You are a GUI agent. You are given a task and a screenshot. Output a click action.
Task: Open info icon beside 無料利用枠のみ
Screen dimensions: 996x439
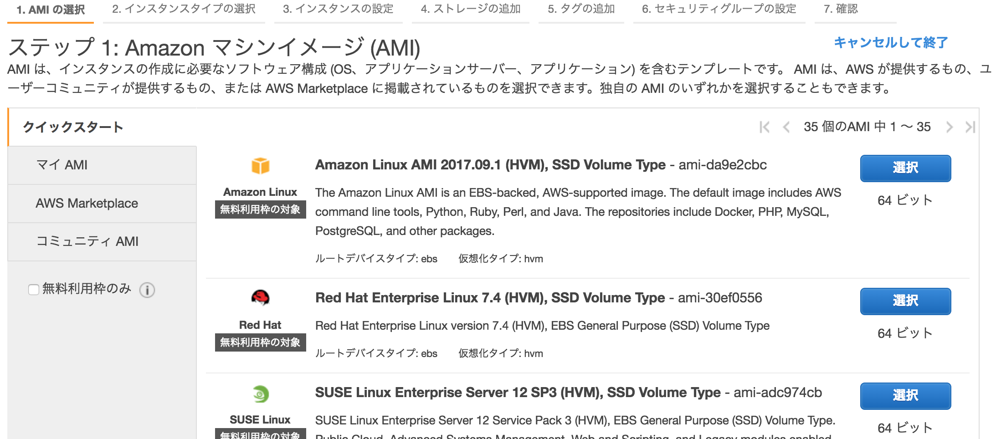pyautogui.click(x=147, y=290)
